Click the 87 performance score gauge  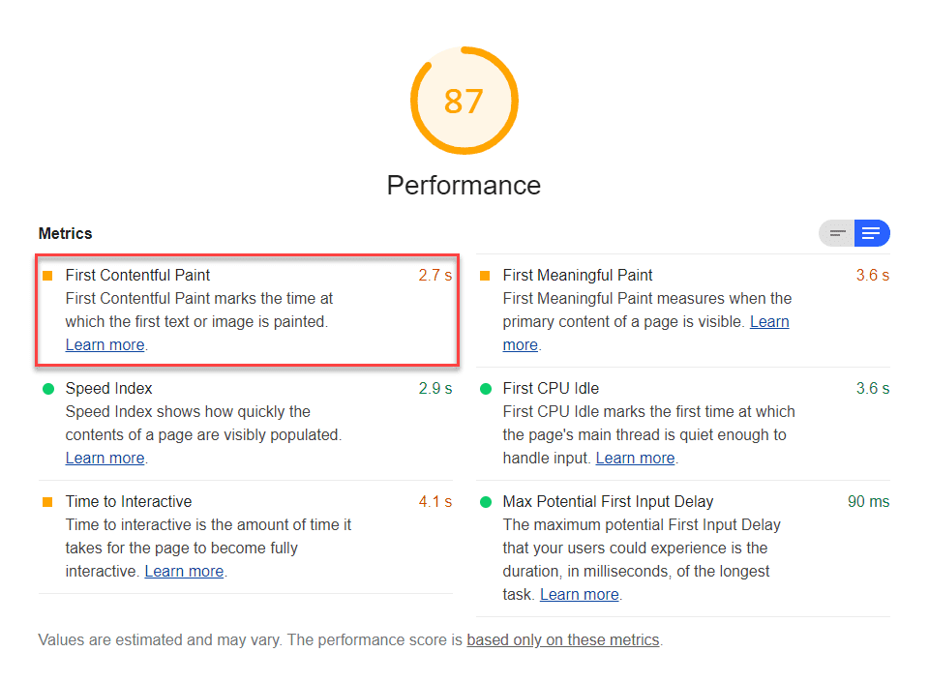tap(464, 101)
